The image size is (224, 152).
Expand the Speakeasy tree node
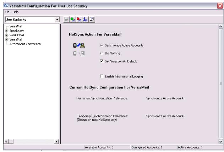click(x=7, y=31)
